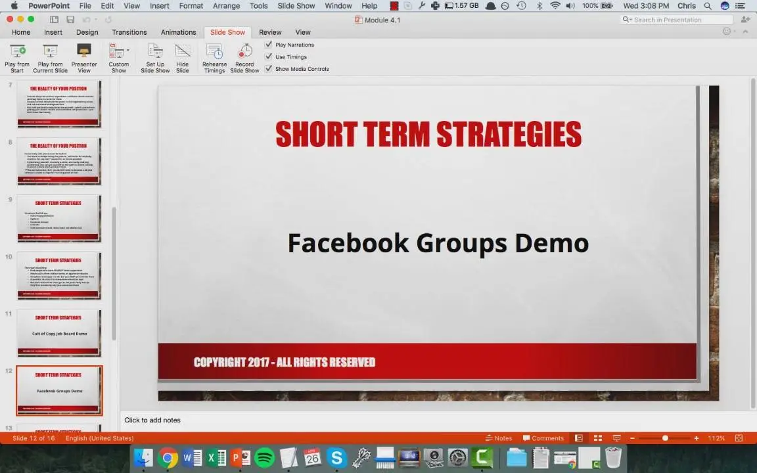Select slide 7 thumbnail
The width and height of the screenshot is (757, 473).
tap(59, 103)
